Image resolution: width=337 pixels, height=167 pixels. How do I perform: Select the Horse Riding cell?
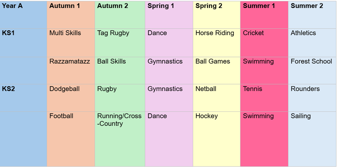pyautogui.click(x=215, y=33)
